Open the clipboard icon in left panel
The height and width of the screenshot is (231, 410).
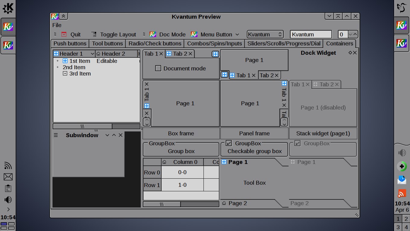tap(8, 188)
